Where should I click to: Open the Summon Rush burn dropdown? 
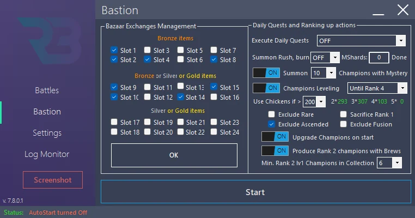tap(325, 57)
